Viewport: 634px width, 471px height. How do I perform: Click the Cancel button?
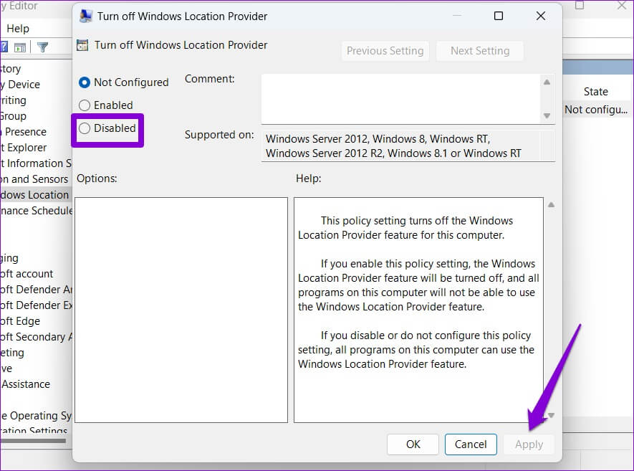point(471,444)
